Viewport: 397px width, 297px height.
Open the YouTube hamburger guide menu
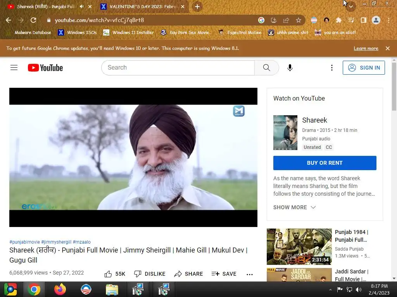pyautogui.click(x=14, y=68)
